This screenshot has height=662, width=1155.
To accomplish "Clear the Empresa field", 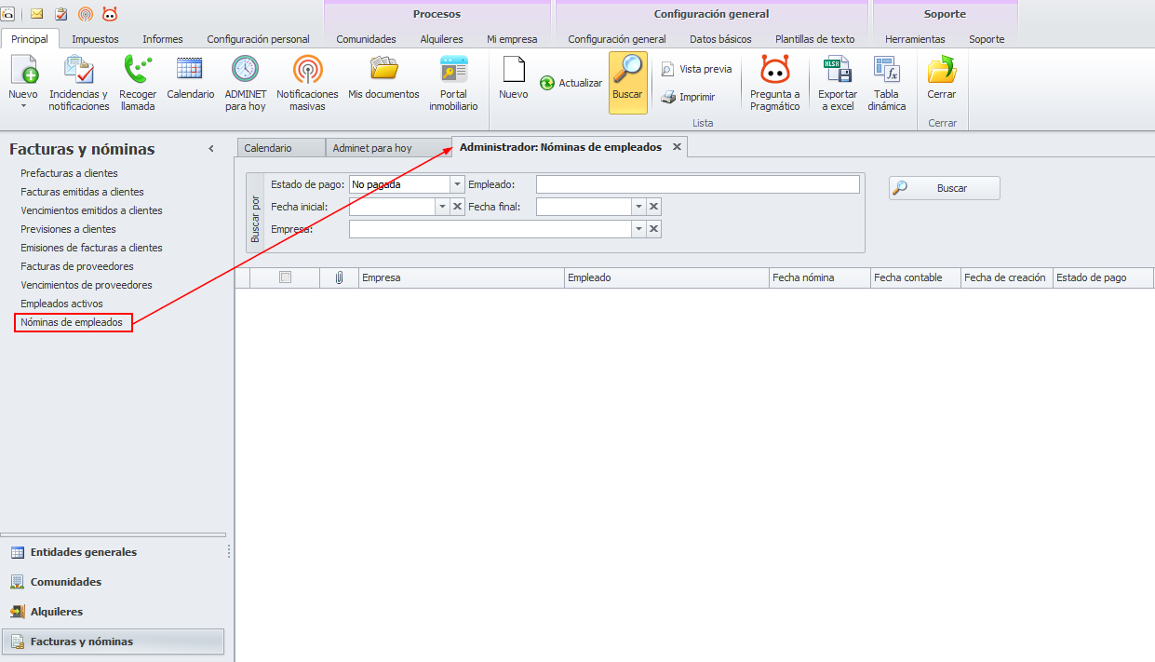I will point(654,229).
